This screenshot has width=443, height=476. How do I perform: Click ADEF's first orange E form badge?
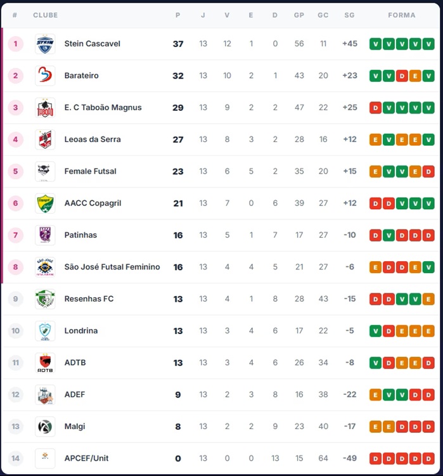tap(375, 395)
